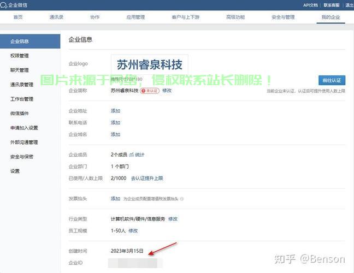
Task: Open 权限管理 in the sidebar
Action: (20, 56)
